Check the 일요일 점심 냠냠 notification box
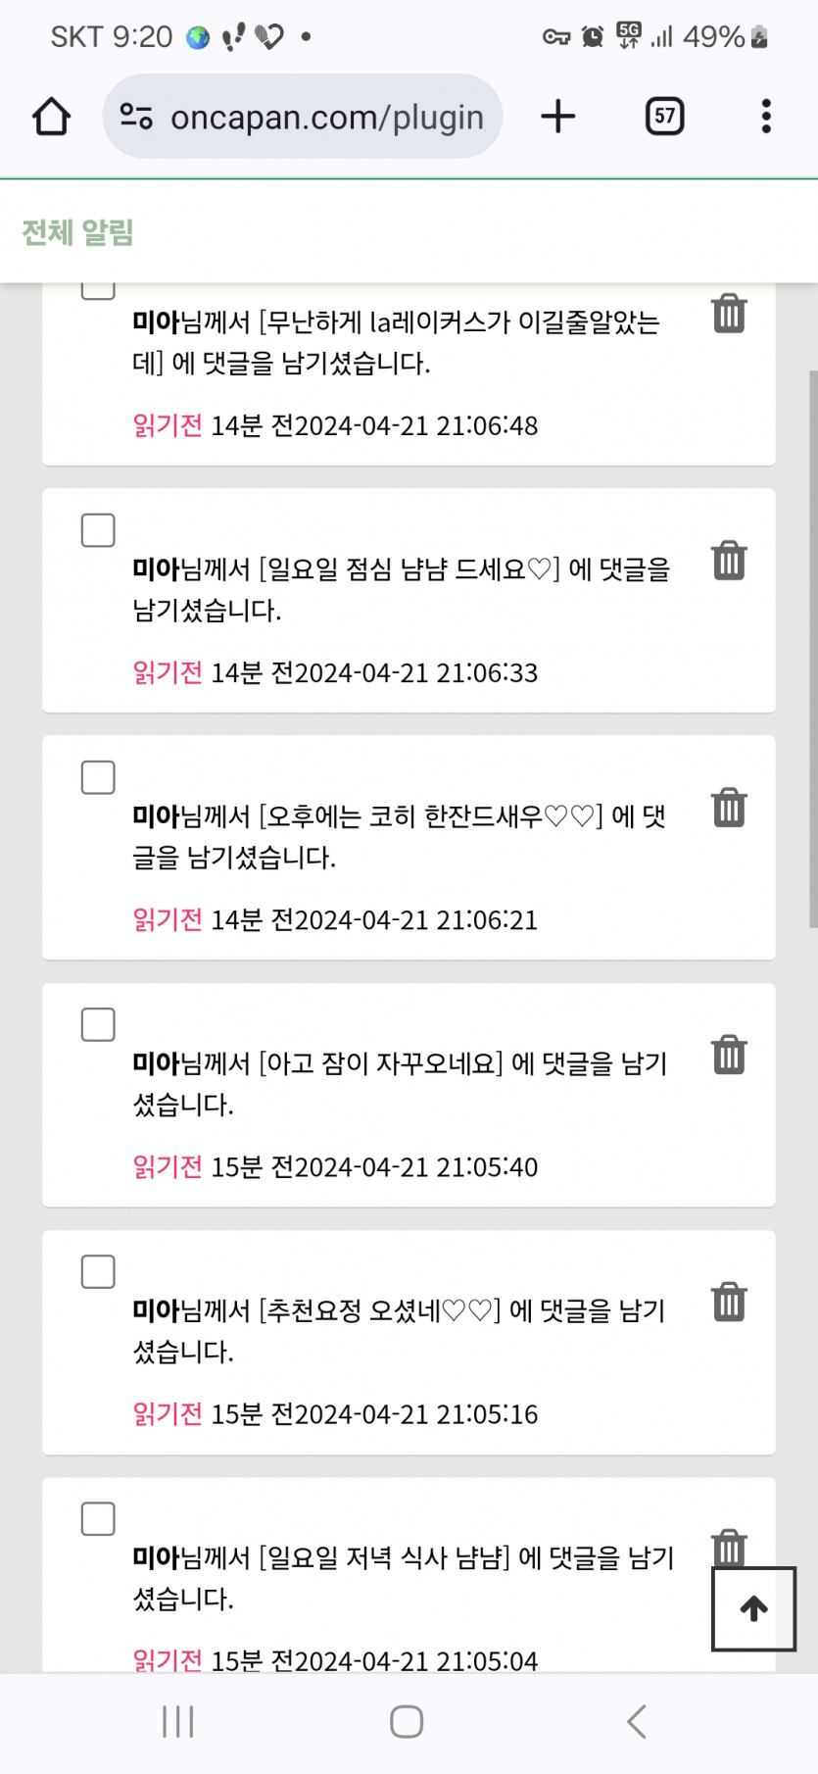Image resolution: width=818 pixels, height=1774 pixels. (x=98, y=530)
